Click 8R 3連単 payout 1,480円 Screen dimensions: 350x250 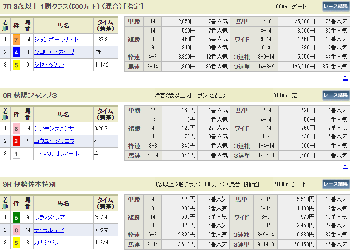click(306, 155)
